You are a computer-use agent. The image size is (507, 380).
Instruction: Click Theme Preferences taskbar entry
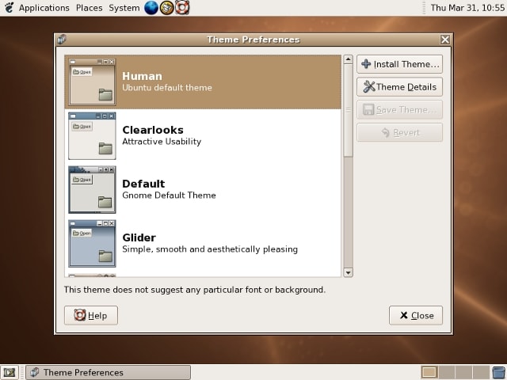point(109,373)
